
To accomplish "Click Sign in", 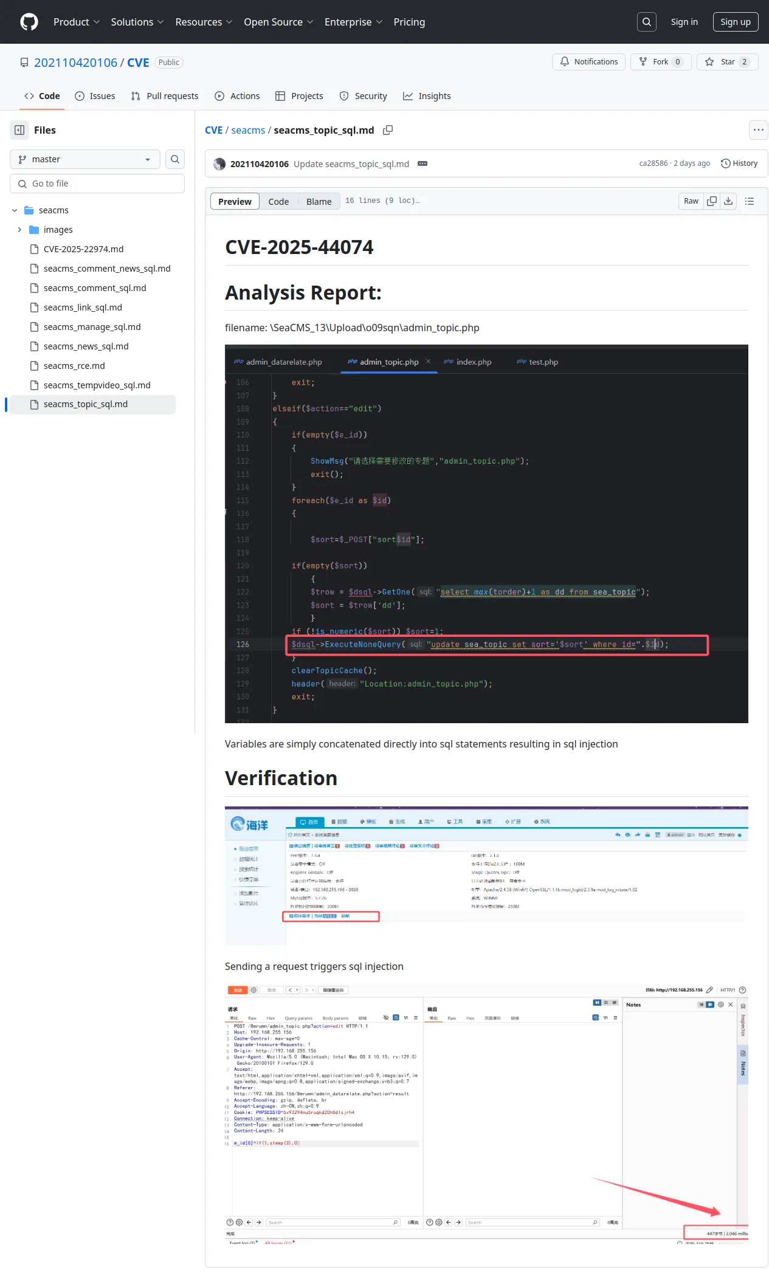I will click(x=685, y=22).
